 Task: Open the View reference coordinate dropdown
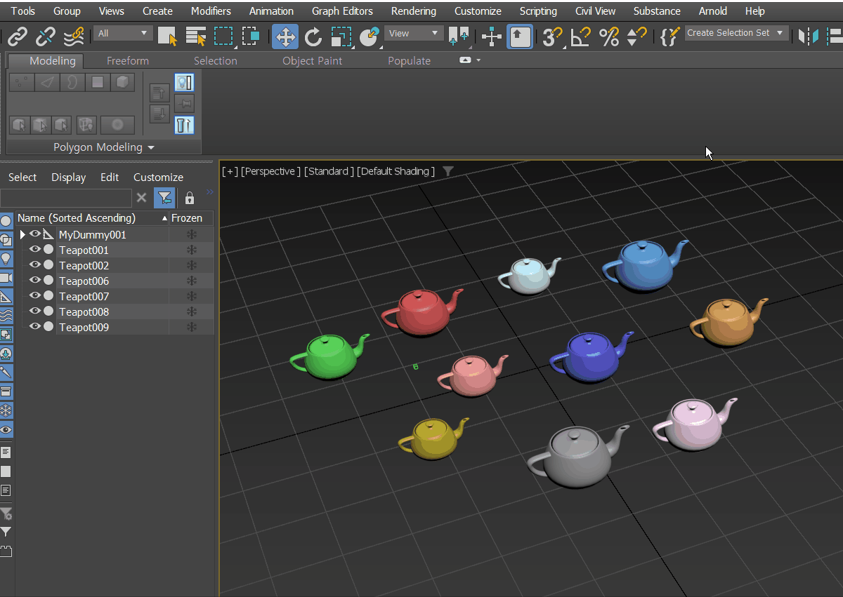pos(414,33)
